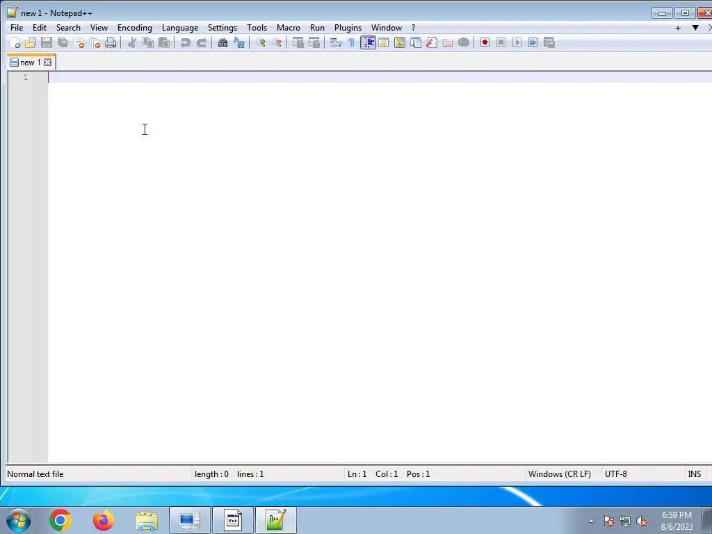The image size is (712, 534).
Task: Open the Encoding menu
Action: point(135,28)
